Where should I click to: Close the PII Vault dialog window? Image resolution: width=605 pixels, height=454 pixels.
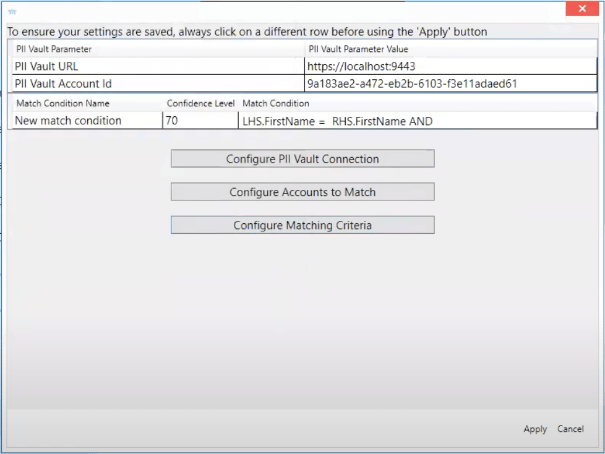click(582, 9)
